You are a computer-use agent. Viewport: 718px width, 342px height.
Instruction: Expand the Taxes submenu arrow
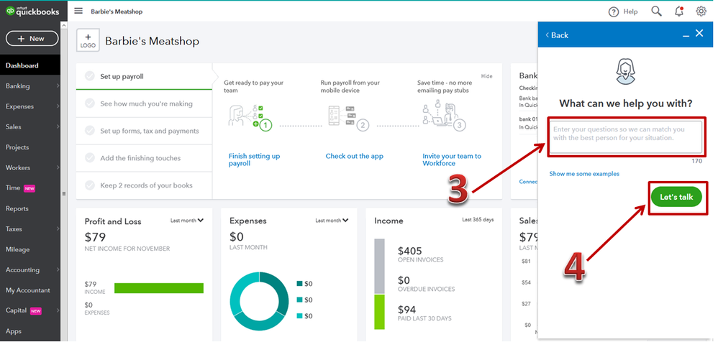58,229
